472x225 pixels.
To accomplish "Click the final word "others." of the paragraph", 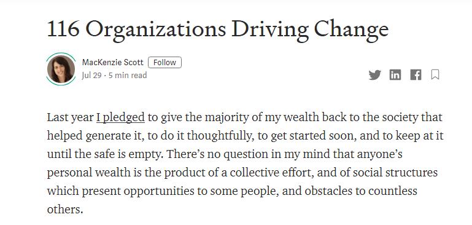I will (65, 209).
